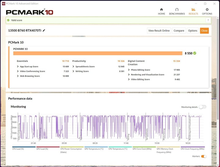Click the vertical scrollbar on the right edge
The width and height of the screenshot is (220, 167).
[218, 69]
